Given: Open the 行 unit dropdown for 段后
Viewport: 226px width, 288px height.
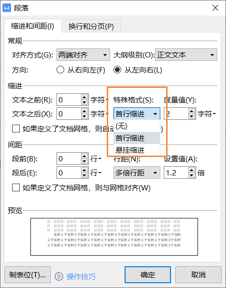Looking at the screenshot, I should [96, 173].
